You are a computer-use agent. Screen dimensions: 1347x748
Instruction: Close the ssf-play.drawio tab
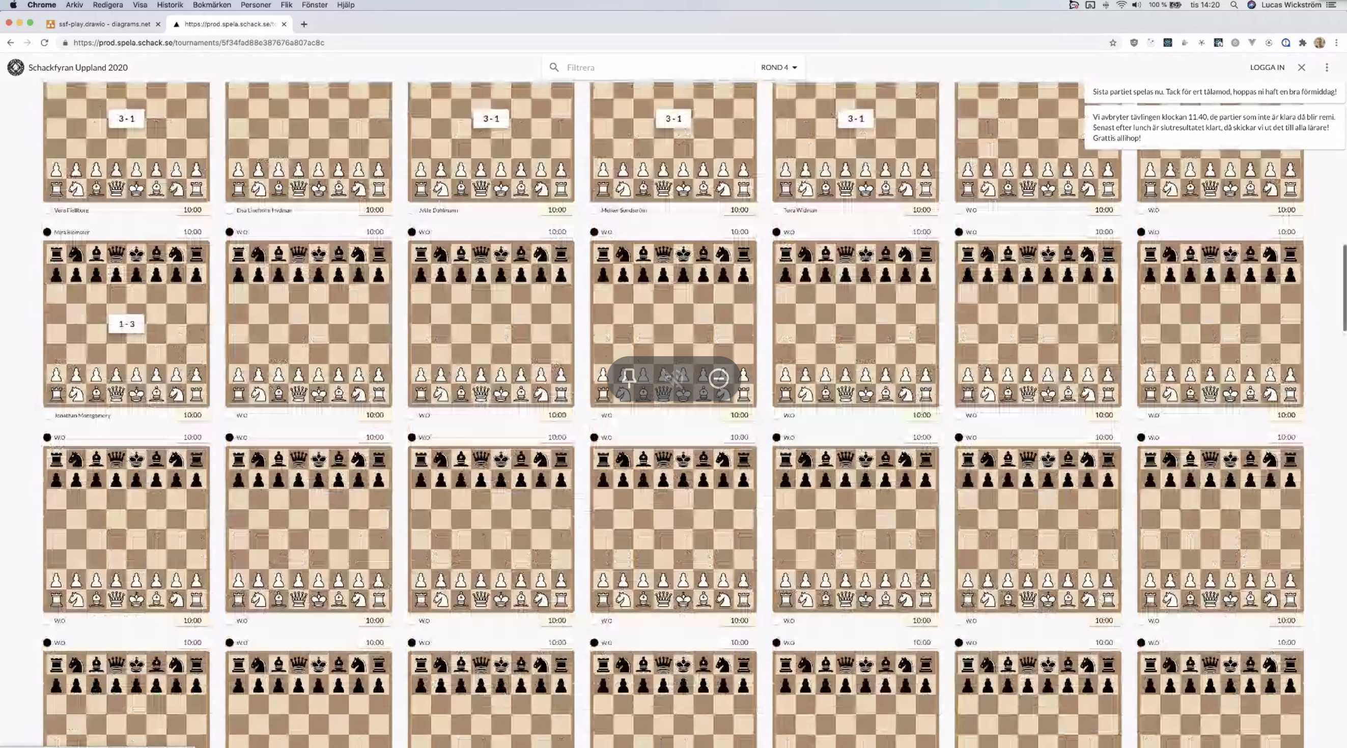pyautogui.click(x=158, y=24)
